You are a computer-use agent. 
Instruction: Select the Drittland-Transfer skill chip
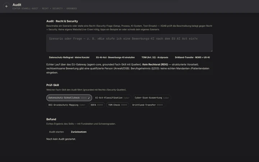(x=147, y=105)
